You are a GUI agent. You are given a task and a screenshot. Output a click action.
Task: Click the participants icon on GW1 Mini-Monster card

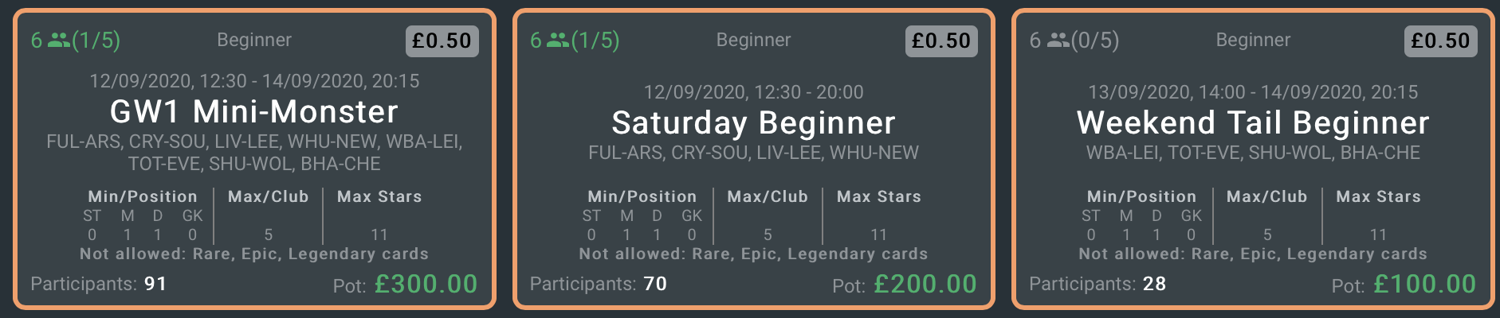pyautogui.click(x=59, y=40)
